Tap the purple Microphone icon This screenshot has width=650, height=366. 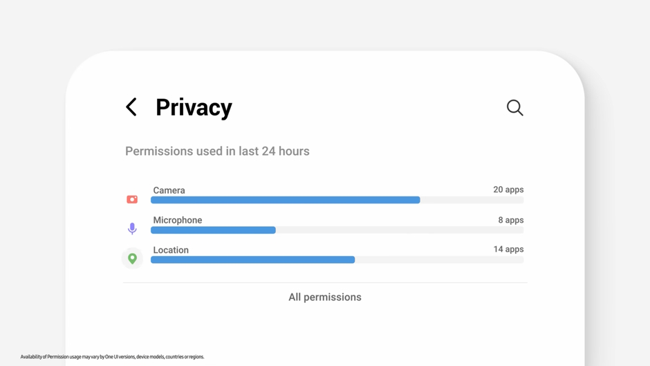[x=132, y=228]
